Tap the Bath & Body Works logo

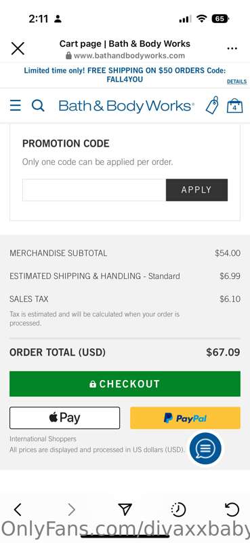(x=127, y=106)
